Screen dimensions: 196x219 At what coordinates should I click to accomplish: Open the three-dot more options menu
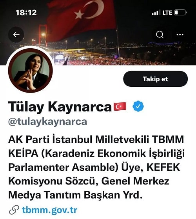tap(180, 35)
